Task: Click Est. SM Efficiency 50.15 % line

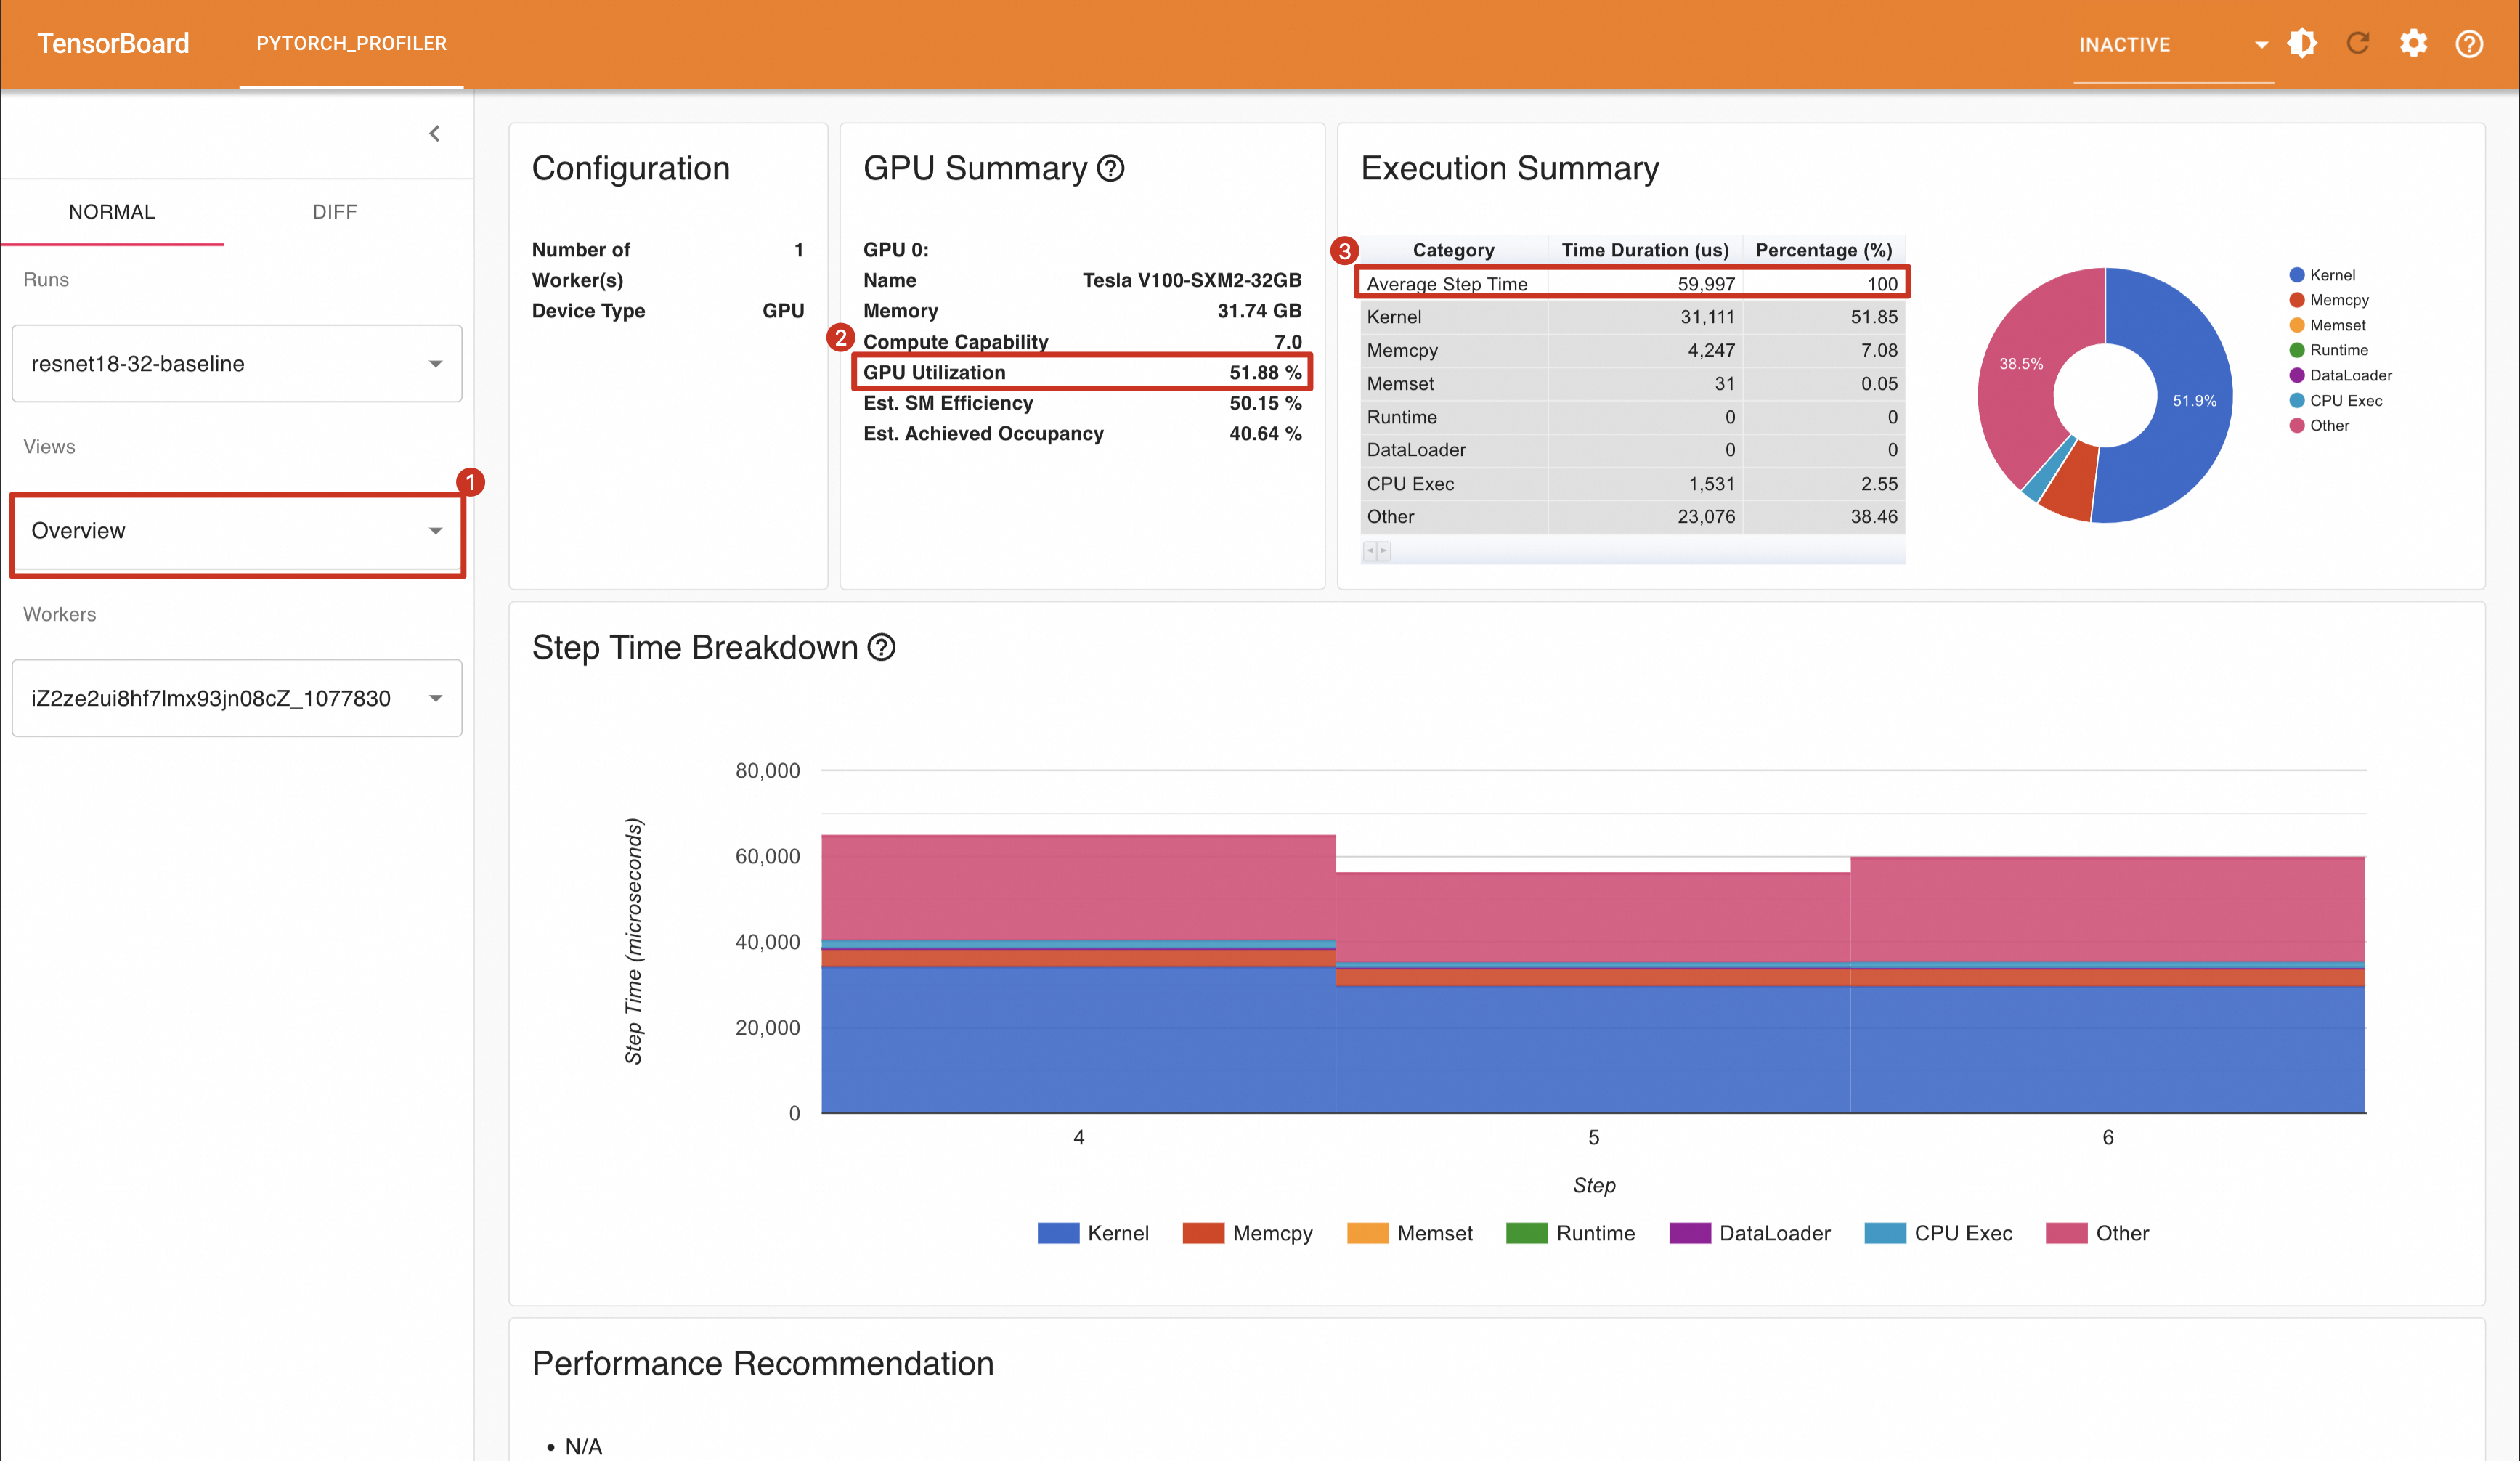Action: [1082, 403]
